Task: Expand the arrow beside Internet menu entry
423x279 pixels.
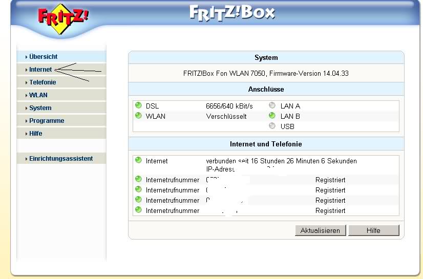Action: coord(27,70)
